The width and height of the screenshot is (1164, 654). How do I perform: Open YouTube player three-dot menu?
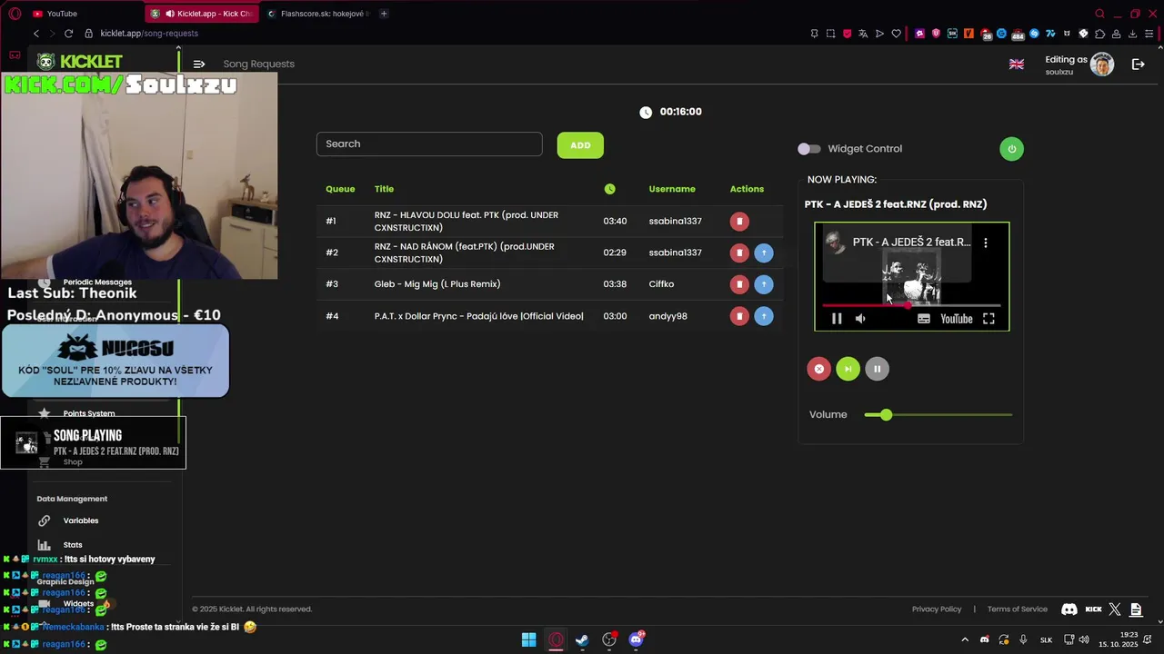pyautogui.click(x=985, y=243)
